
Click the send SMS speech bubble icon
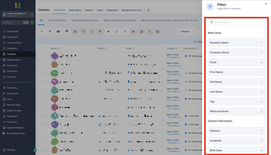67,32
